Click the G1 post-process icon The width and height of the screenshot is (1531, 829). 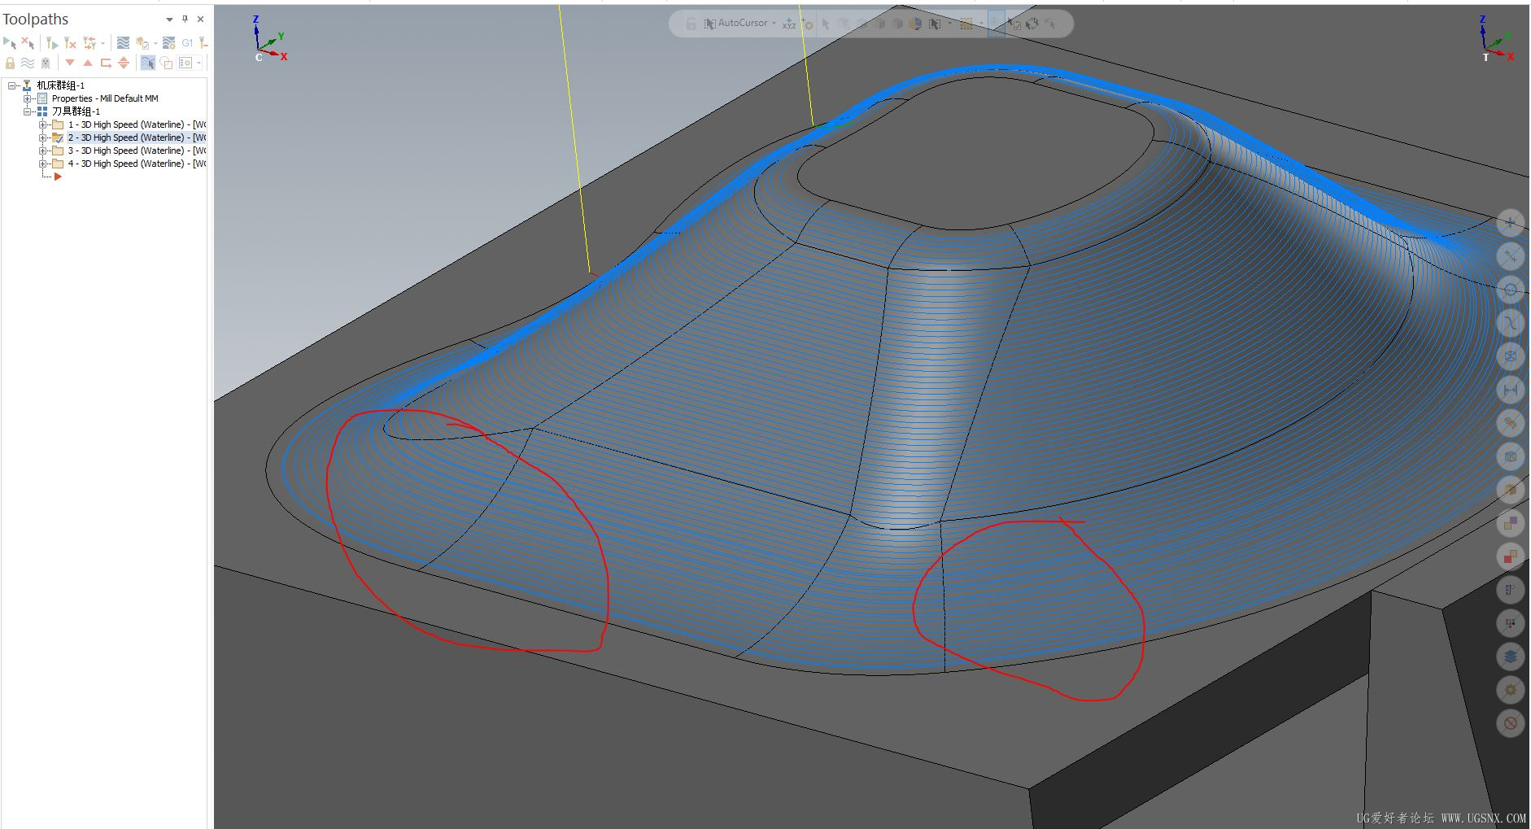[187, 42]
